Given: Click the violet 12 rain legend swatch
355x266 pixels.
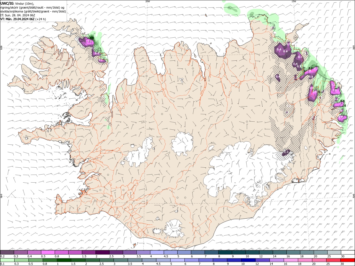Looking at the screenshot, I should click(262, 260).
